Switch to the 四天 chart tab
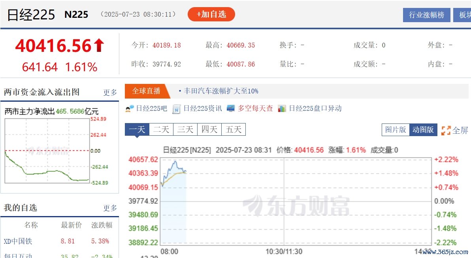The height and width of the screenshot is (258, 471). tap(209, 130)
